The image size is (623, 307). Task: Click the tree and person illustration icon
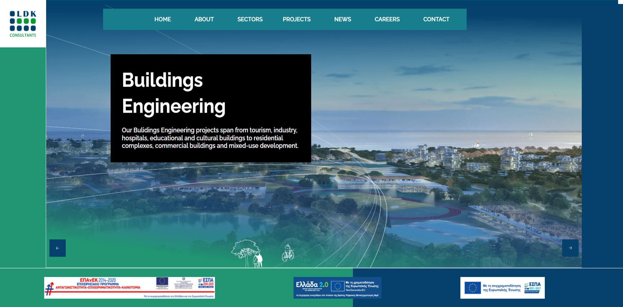(247, 253)
